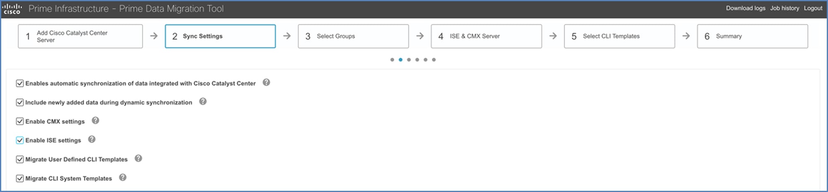The width and height of the screenshot is (828, 192).
Task: Uncheck automatic synchronization with Cisco Catalyst Center
Action: [x=19, y=83]
